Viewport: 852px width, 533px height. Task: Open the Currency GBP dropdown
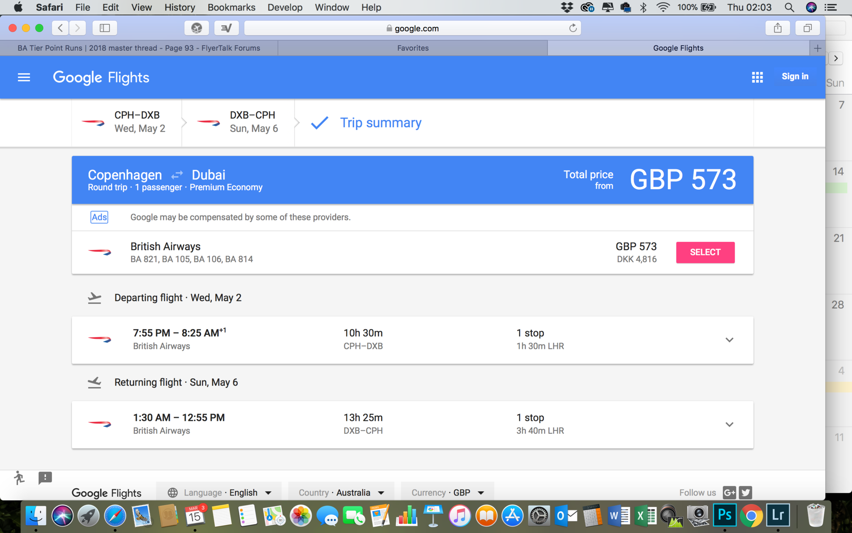(447, 492)
